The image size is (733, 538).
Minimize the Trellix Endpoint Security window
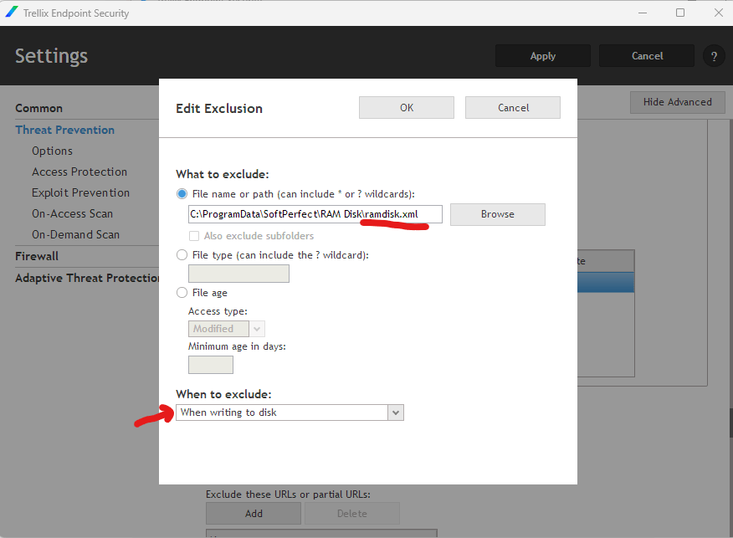click(643, 13)
